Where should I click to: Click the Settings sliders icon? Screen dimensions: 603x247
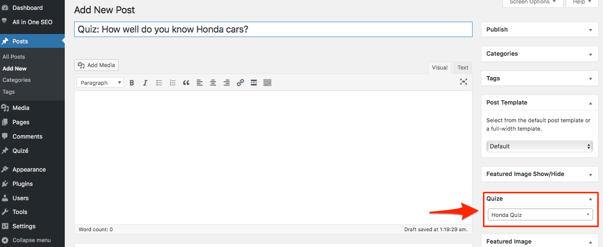point(5,226)
